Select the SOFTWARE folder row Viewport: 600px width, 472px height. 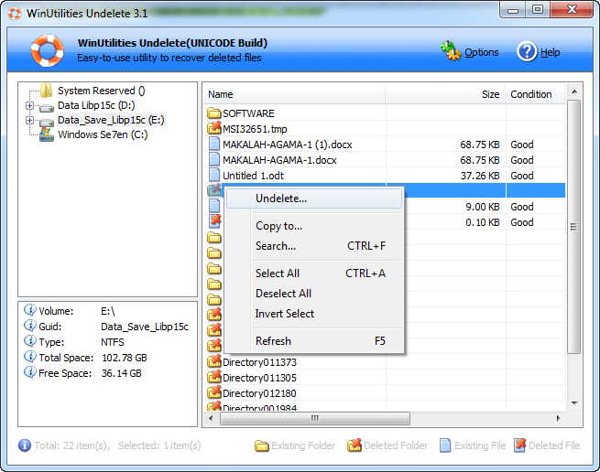[384, 113]
